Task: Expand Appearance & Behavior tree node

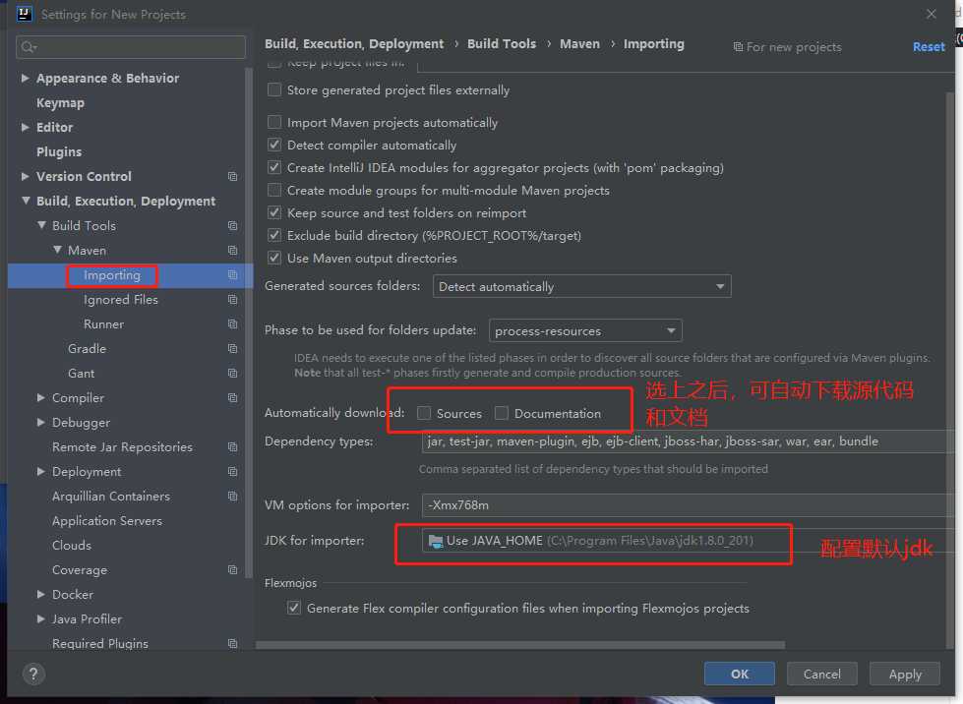Action: coord(26,78)
